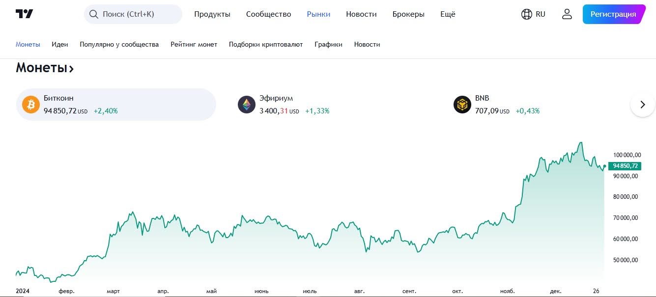The width and height of the screenshot is (656, 297).
Task: Click the search magnifier icon
Action: (93, 14)
